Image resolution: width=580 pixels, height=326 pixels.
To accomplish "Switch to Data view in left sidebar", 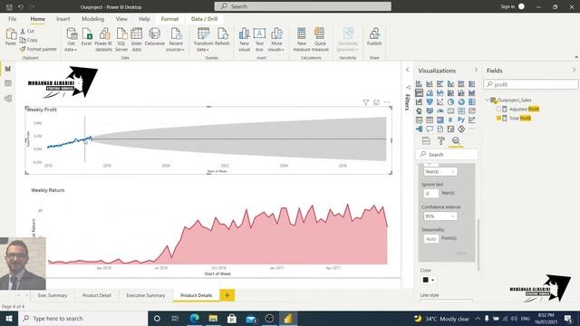I will click(x=8, y=83).
